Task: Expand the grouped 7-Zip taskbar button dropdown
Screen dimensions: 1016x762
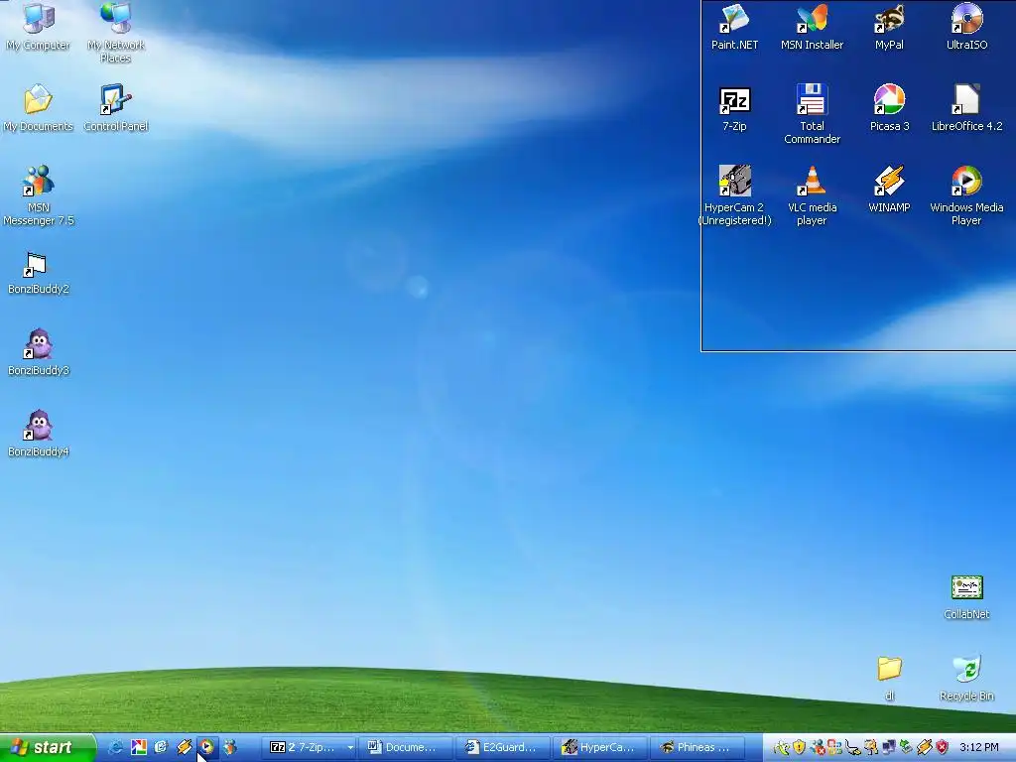Action: 350,747
